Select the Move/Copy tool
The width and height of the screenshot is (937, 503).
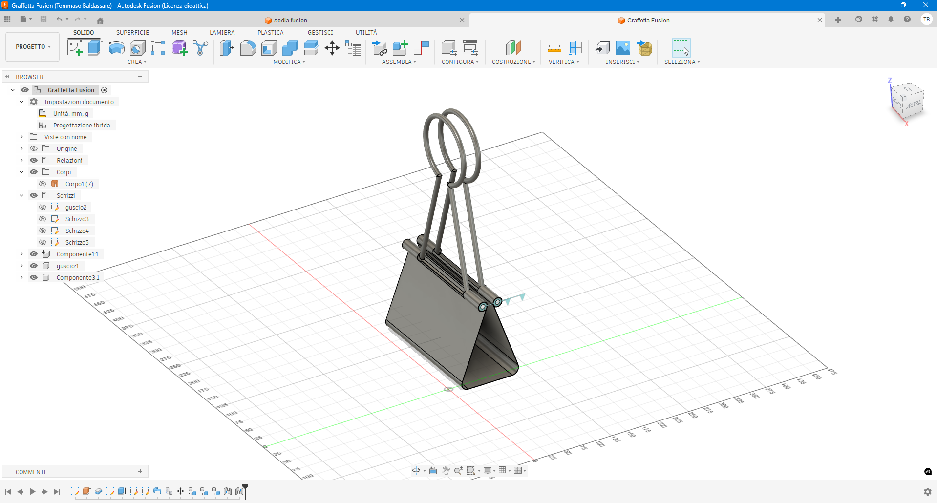click(332, 47)
